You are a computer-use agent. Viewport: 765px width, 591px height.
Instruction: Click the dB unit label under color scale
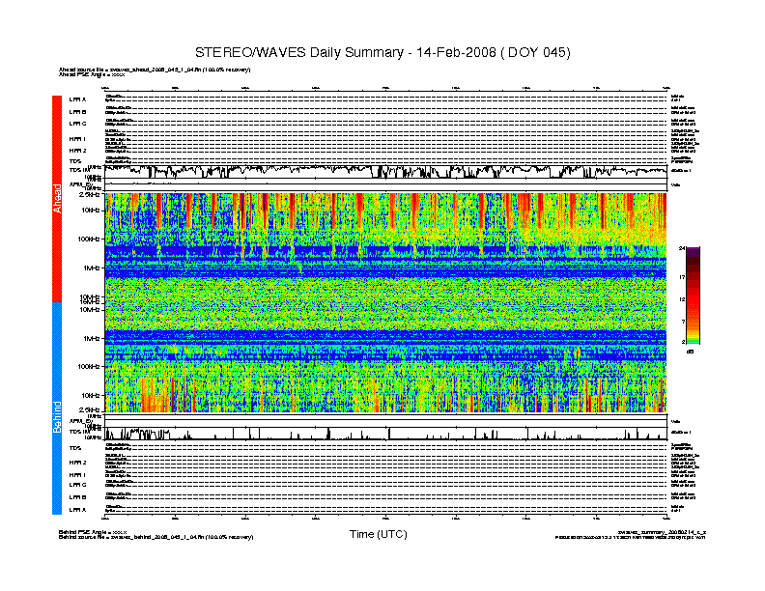point(690,352)
